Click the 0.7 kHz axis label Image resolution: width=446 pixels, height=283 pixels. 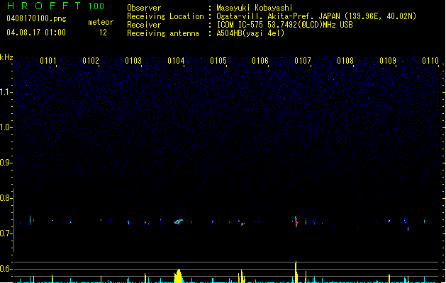click(x=6, y=233)
